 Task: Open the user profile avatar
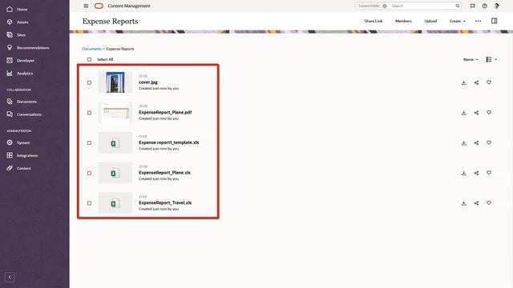[497, 6]
